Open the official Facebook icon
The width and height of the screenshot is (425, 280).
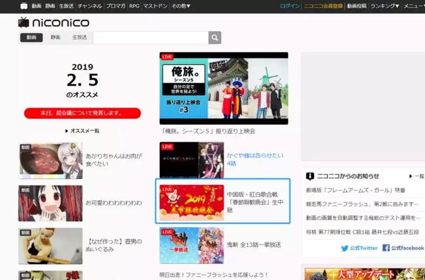click(386, 247)
